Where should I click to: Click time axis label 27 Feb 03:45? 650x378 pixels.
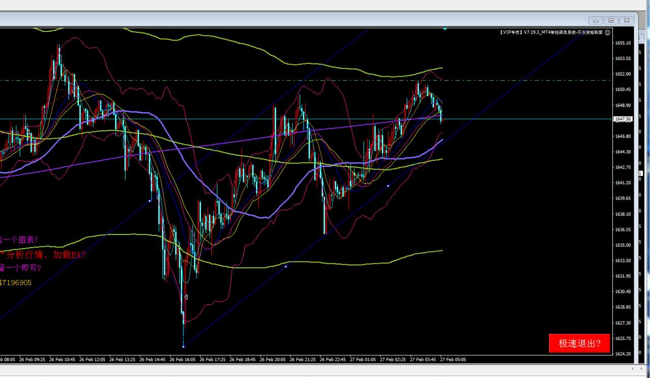[424, 360]
